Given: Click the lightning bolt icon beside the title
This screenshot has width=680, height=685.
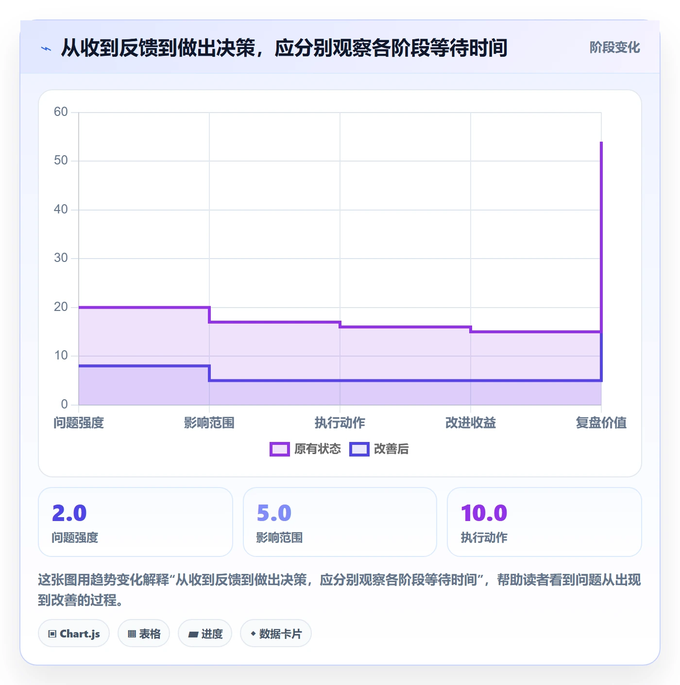Looking at the screenshot, I should coord(46,49).
